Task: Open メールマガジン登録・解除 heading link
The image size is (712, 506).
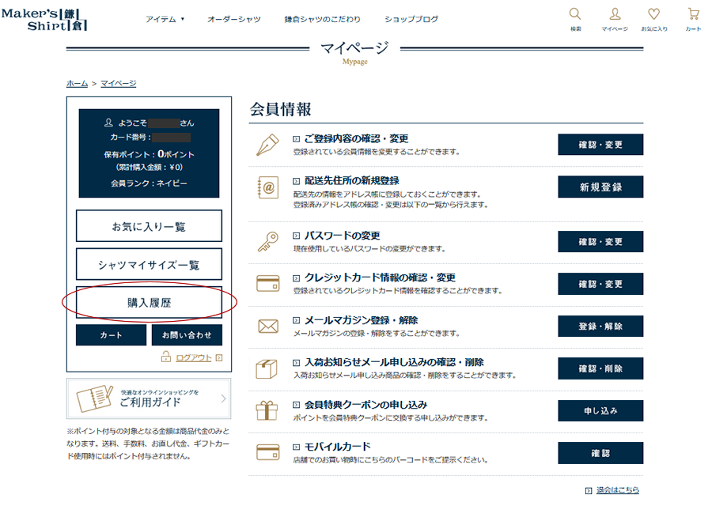Action: pyautogui.click(x=361, y=320)
